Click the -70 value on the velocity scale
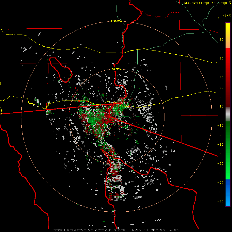 tap(220, 183)
